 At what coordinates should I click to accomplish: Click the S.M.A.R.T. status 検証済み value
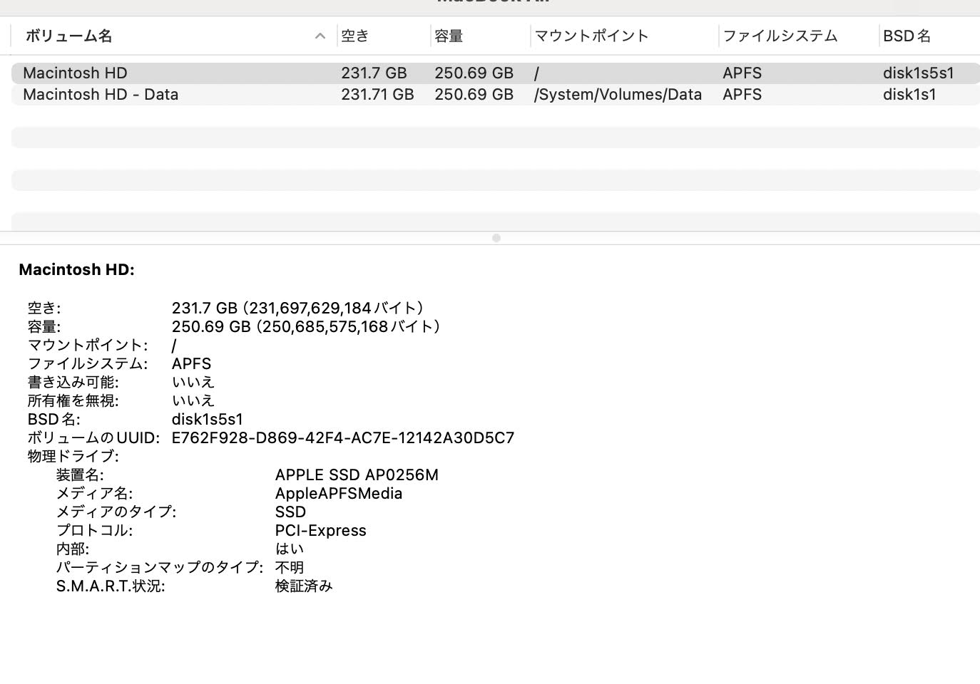pyautogui.click(x=304, y=586)
